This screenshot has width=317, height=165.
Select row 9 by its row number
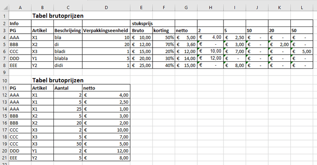[x=4, y=73]
